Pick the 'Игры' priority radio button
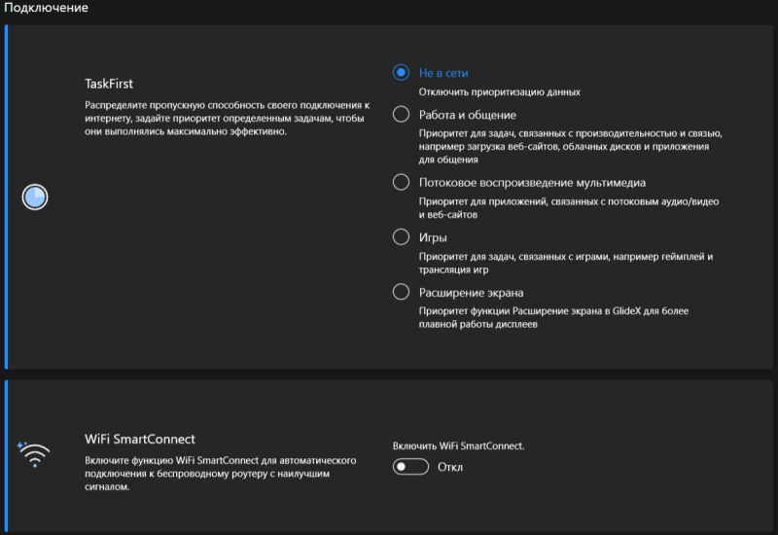Image resolution: width=778 pixels, height=535 pixels. point(401,237)
